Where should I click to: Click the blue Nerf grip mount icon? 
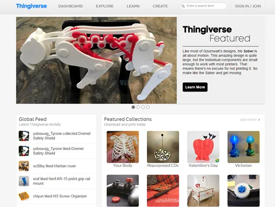tap(24, 181)
